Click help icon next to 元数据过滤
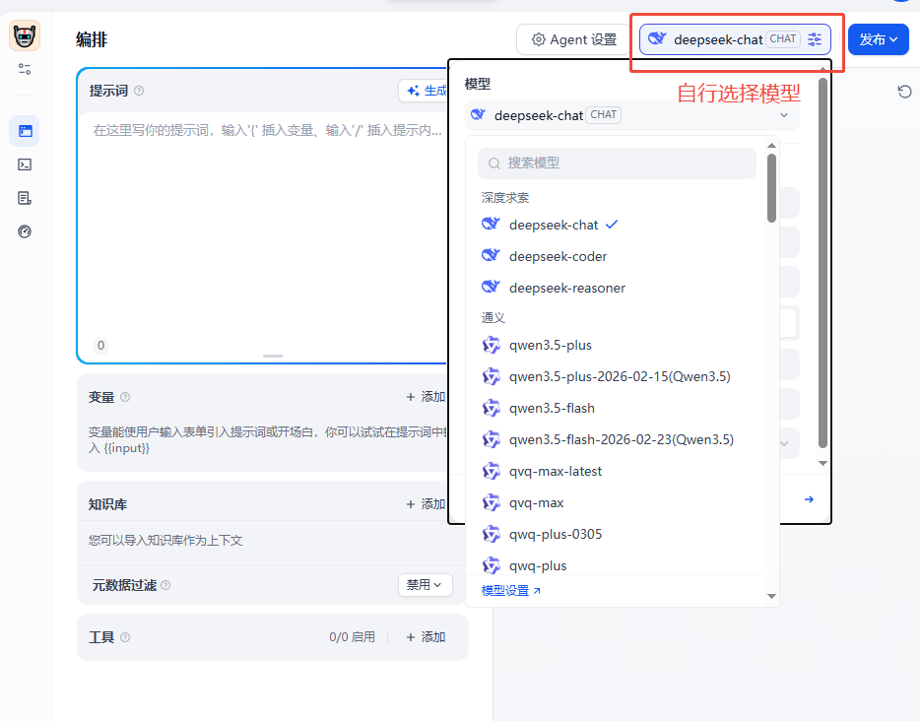This screenshot has height=721, width=920. pos(165,585)
